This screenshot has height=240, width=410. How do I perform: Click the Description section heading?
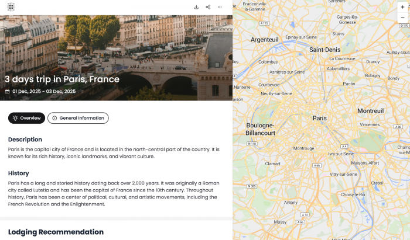coord(25,140)
